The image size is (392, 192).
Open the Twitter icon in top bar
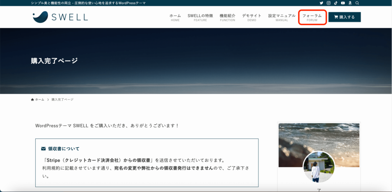coord(322,3)
